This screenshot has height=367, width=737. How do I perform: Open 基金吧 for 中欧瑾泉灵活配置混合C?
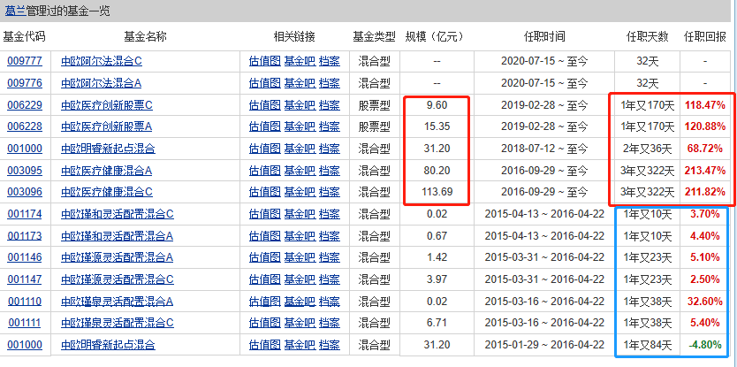300,323
